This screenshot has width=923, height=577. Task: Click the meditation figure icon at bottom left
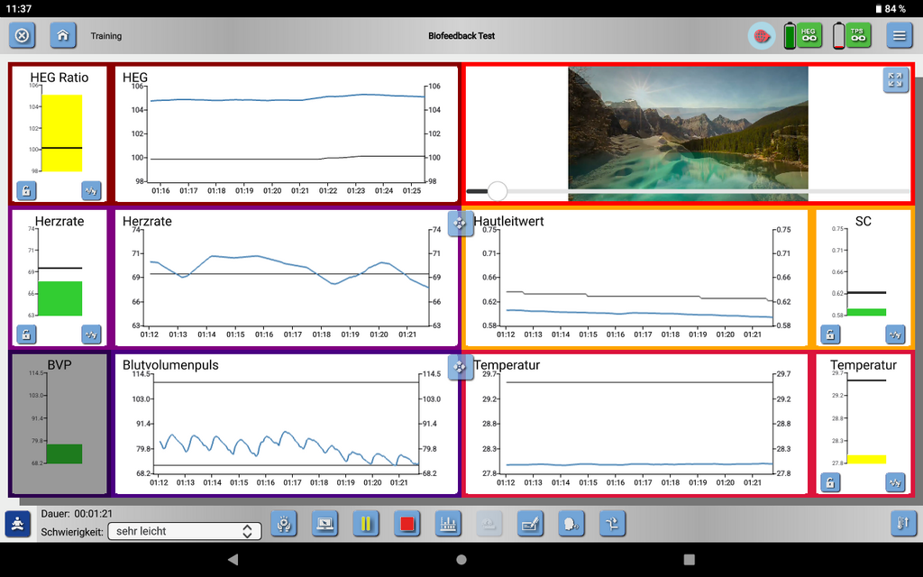(x=16, y=523)
